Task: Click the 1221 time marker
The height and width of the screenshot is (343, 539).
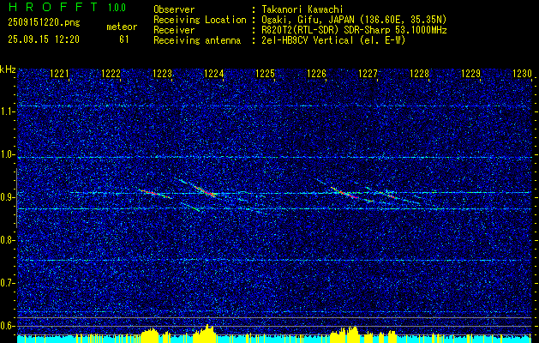Action: (x=59, y=73)
